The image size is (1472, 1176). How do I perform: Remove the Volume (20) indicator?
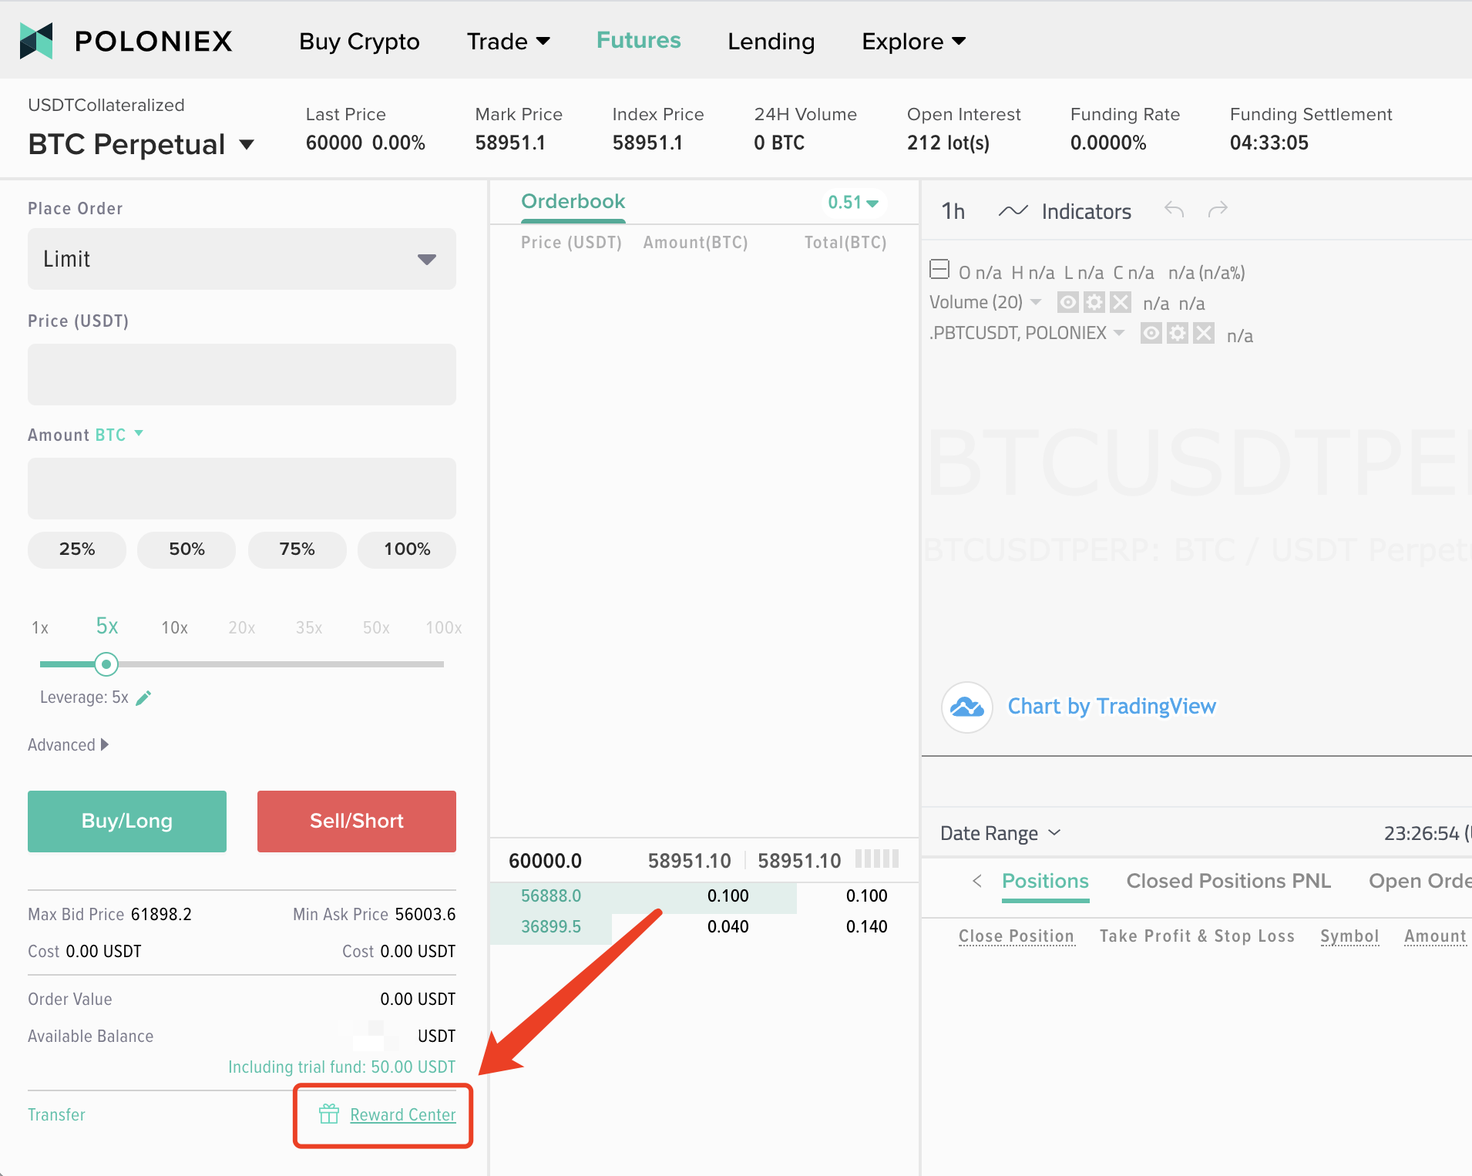pos(1121,302)
